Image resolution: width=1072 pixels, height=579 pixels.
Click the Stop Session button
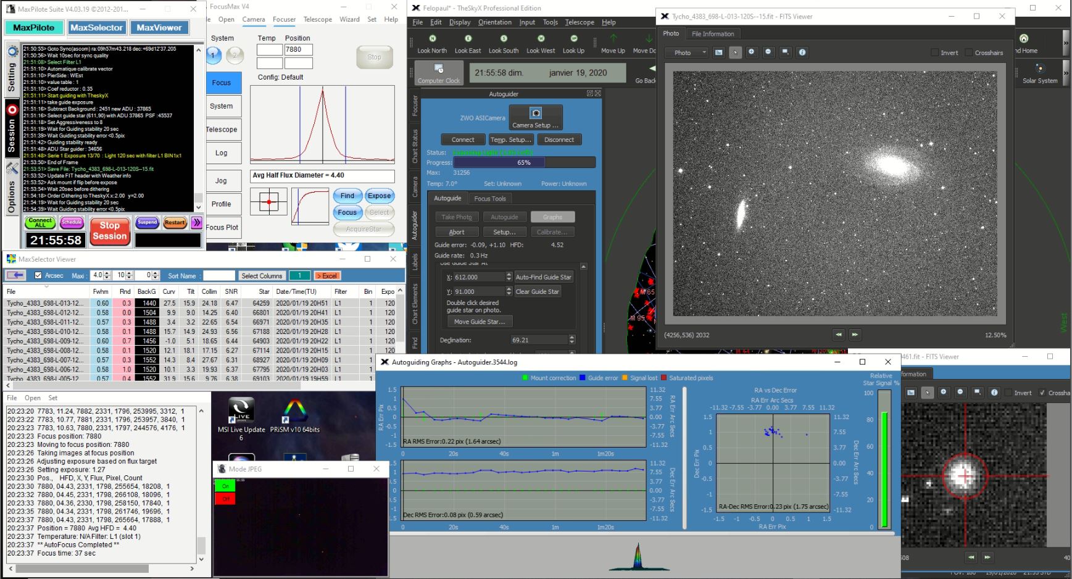pyautogui.click(x=109, y=231)
